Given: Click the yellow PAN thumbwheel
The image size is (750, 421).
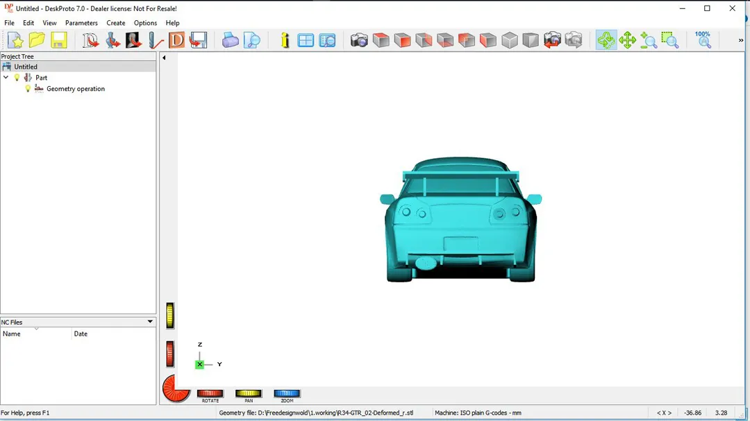Looking at the screenshot, I should coord(248,393).
